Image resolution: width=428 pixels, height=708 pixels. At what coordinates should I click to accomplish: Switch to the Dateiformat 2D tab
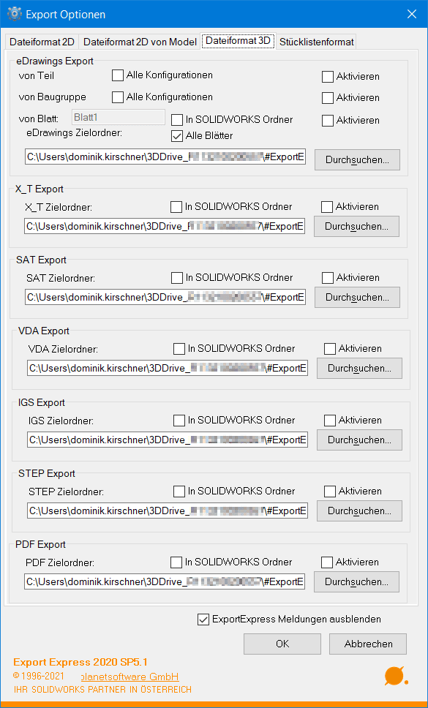42,42
